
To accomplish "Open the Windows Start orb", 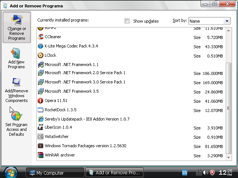I will 11,173.
